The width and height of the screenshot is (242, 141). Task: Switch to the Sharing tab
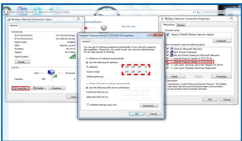(x=181, y=25)
